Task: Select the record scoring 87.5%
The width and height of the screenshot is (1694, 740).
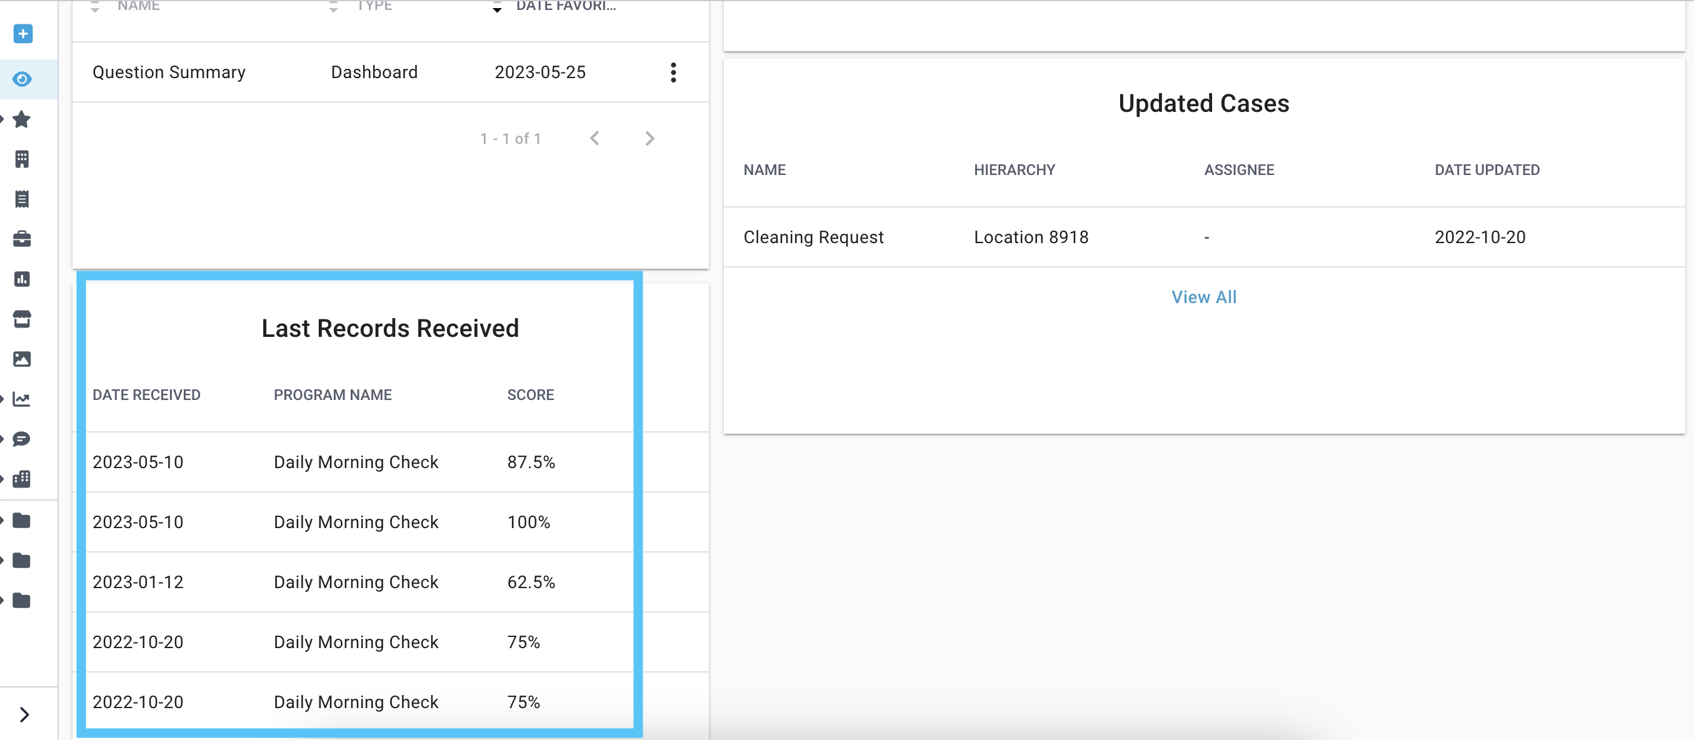Action: [x=391, y=462]
